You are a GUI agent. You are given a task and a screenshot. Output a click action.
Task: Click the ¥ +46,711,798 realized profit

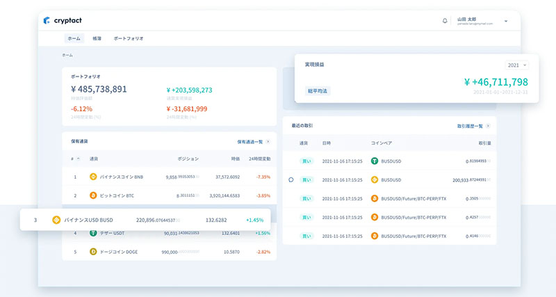496,82
